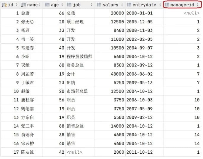Sort by the job column arrows
The width and height of the screenshot is (203, 159).
[91, 5]
